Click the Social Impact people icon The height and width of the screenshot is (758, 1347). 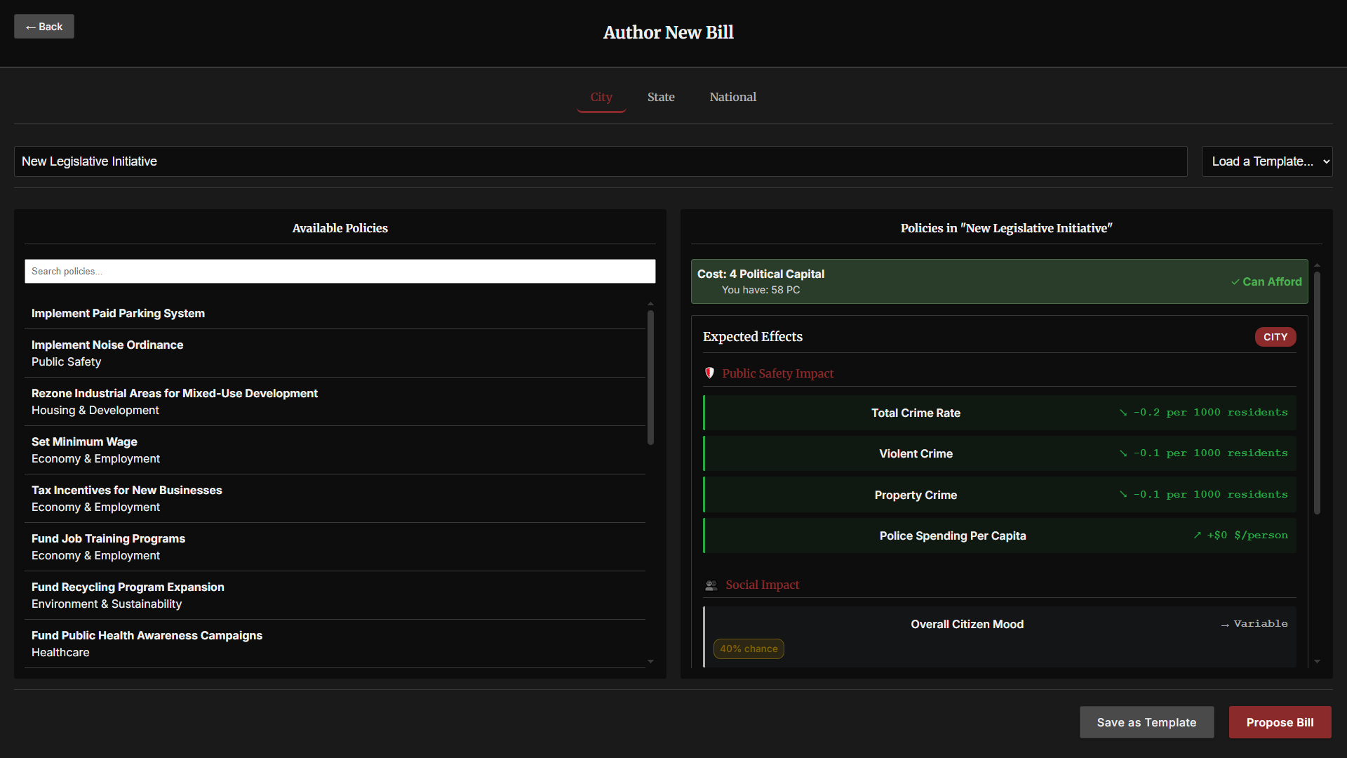coord(711,585)
